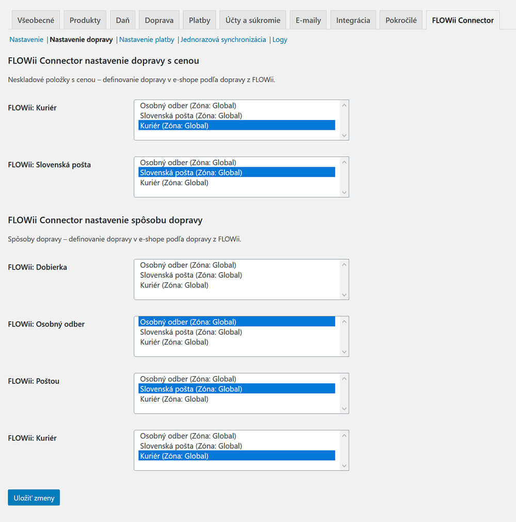This screenshot has width=516, height=522.
Task: Select Osobný odber in Slovenská pošta list
Action: 237,162
